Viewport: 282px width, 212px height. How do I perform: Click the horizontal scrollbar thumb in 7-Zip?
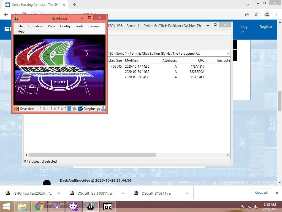click(92, 155)
